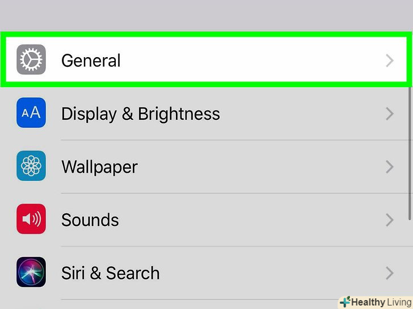Tap the General gear icon
This screenshot has width=413, height=309.
coord(31,59)
